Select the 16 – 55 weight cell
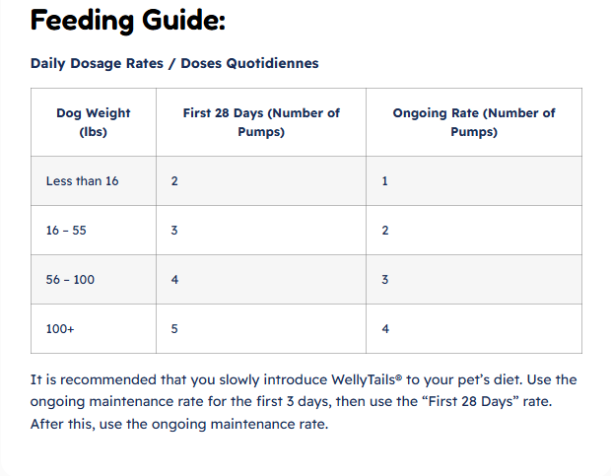The image size is (611, 476). coord(94,231)
